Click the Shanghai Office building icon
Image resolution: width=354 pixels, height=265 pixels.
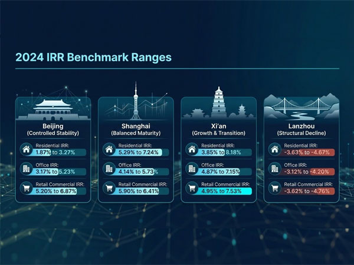pos(109,168)
